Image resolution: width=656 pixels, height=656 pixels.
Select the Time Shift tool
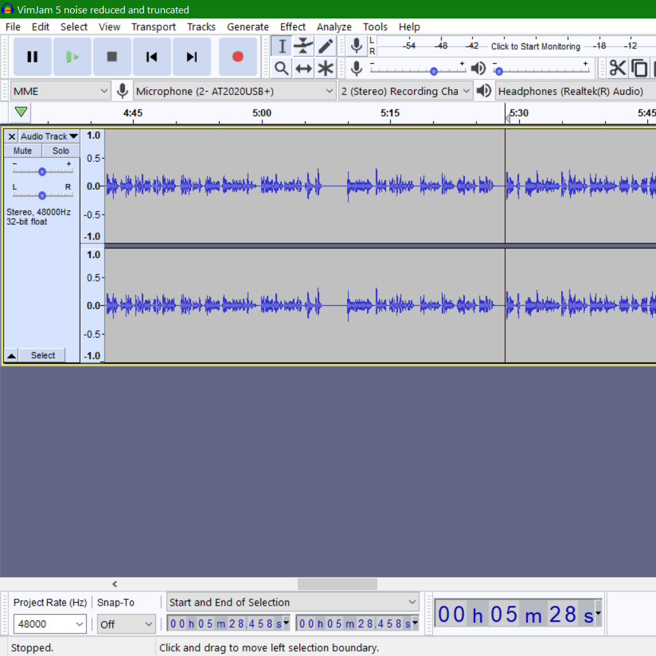pos(303,68)
